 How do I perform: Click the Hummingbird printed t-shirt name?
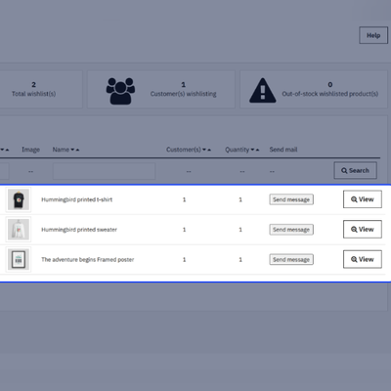pyautogui.click(x=77, y=199)
